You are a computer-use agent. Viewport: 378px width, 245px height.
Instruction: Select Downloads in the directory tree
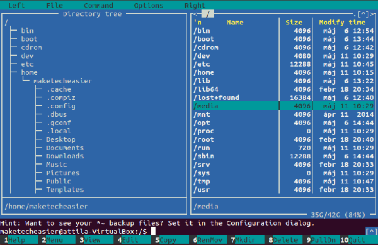[x=65, y=156]
